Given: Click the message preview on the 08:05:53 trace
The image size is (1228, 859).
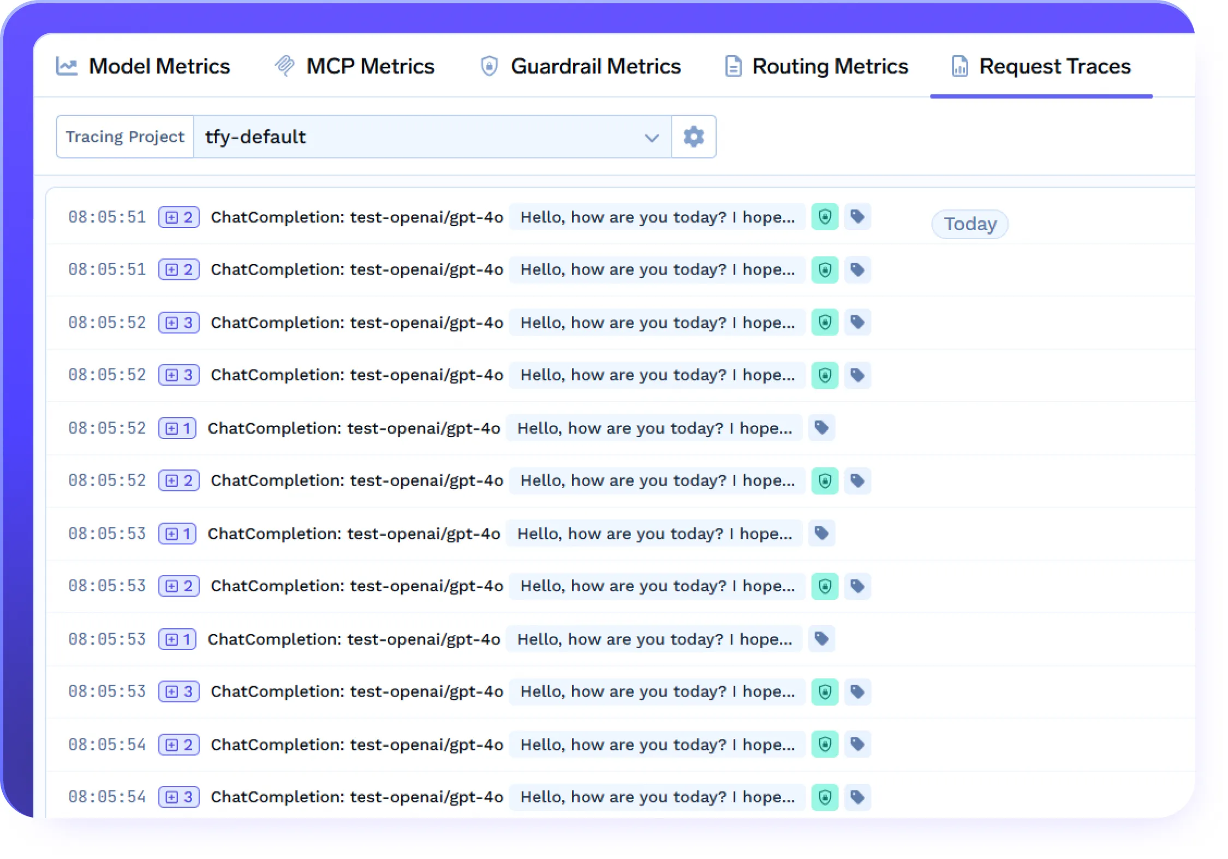Looking at the screenshot, I should (x=655, y=586).
